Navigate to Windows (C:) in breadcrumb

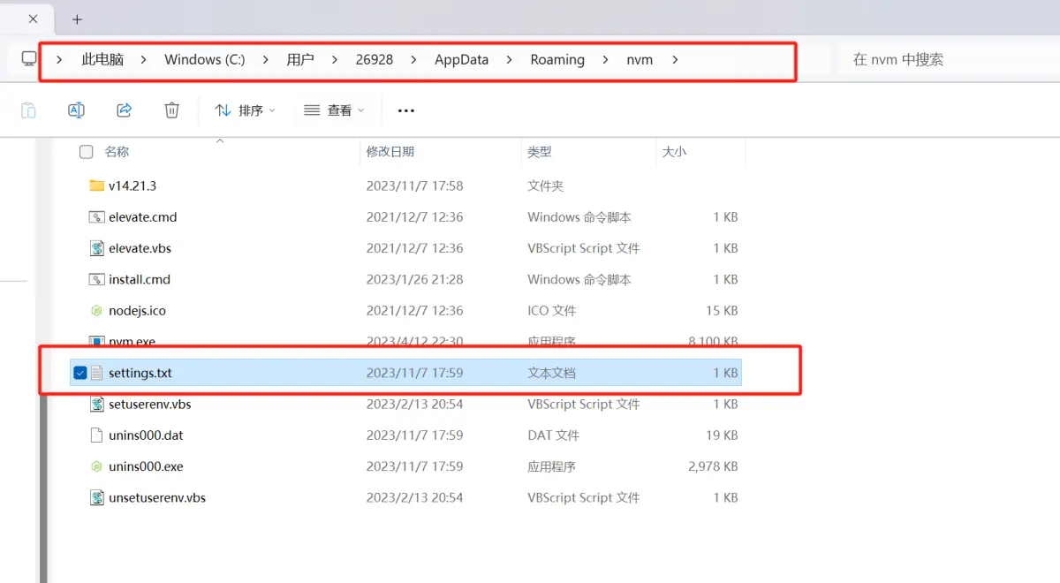(x=205, y=60)
